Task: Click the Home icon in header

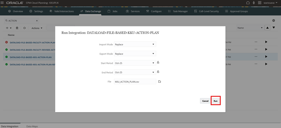Action: click(x=248, y=3)
